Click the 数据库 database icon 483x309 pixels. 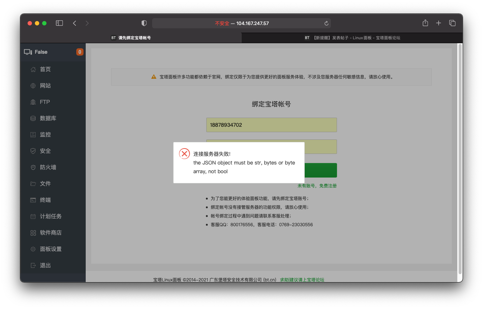tap(33, 118)
